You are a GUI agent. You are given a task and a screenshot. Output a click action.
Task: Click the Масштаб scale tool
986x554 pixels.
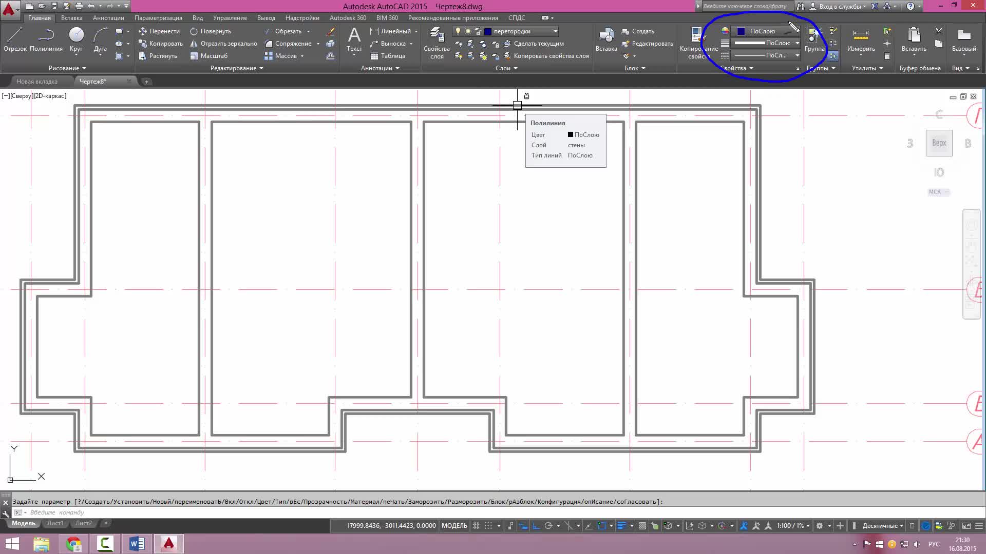208,56
